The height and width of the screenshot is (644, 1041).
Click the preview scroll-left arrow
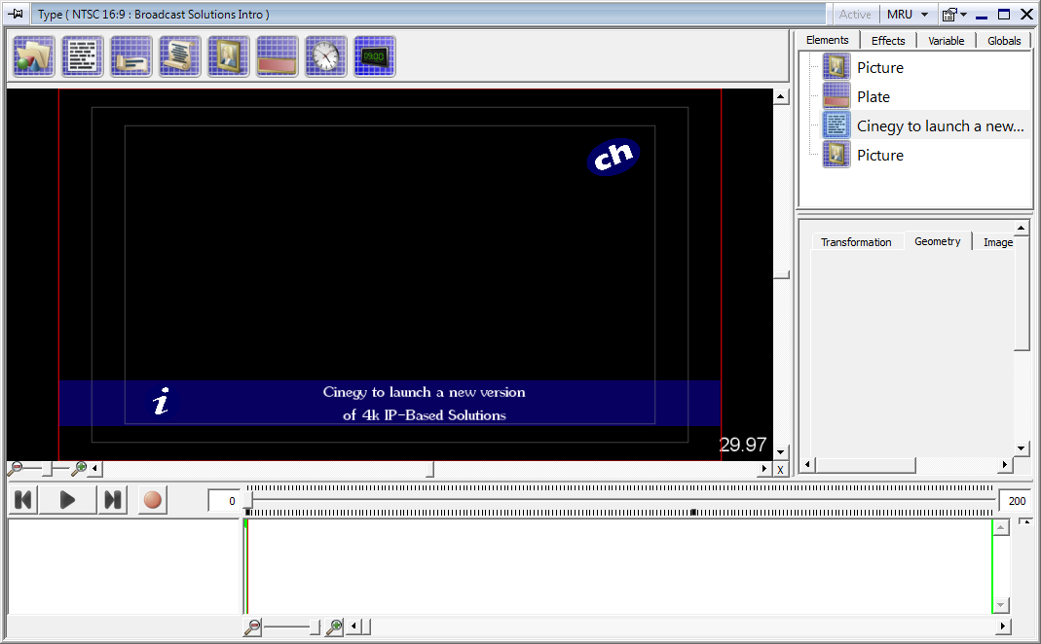click(94, 469)
